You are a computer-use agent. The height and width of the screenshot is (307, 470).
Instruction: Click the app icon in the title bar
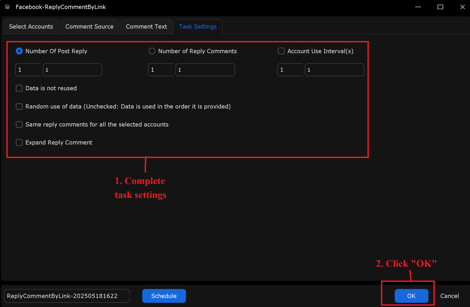(x=7, y=7)
